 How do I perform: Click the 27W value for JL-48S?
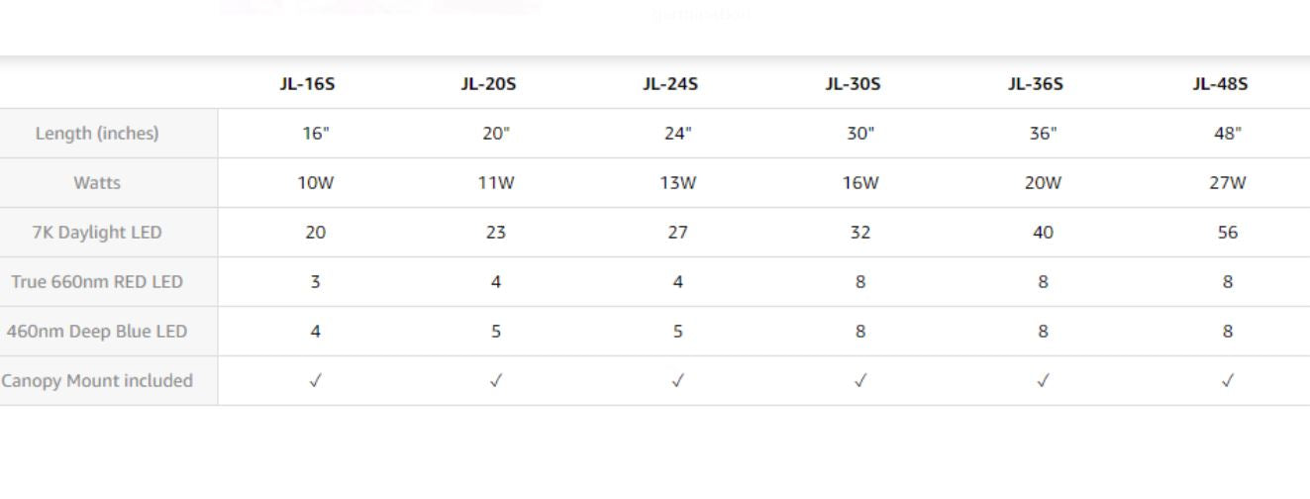coord(1228,183)
